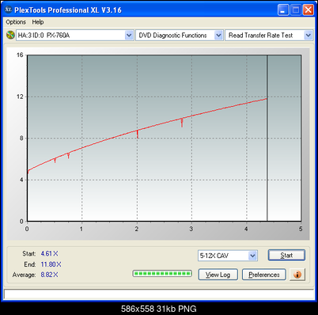The height and width of the screenshot is (315, 318).
Task: Click the Average speed value 8.82 X
Action: (49, 275)
